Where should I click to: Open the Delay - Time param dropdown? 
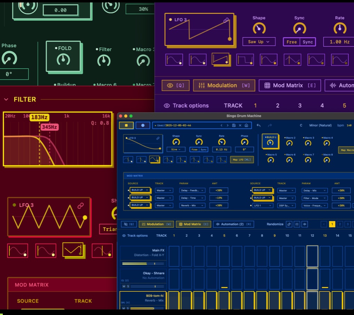(192, 198)
